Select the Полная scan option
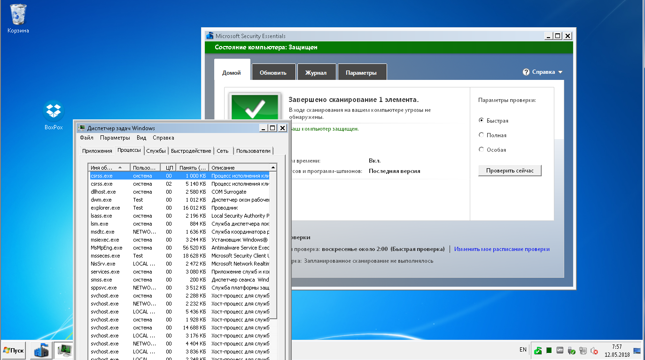The image size is (645, 360). (x=481, y=135)
